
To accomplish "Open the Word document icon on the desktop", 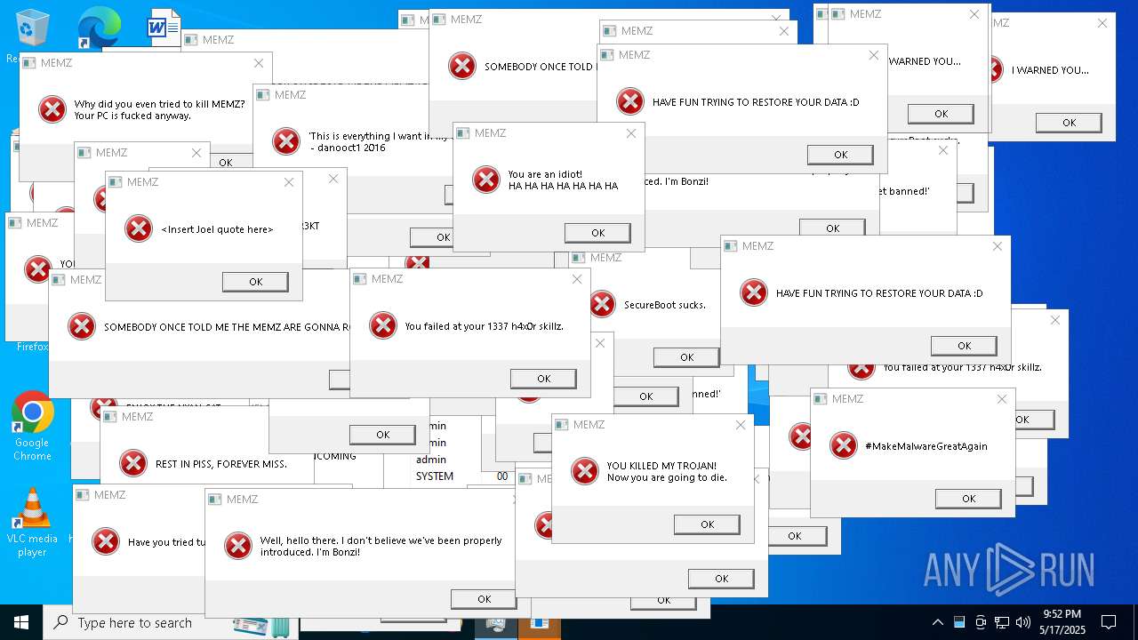I will (x=164, y=27).
